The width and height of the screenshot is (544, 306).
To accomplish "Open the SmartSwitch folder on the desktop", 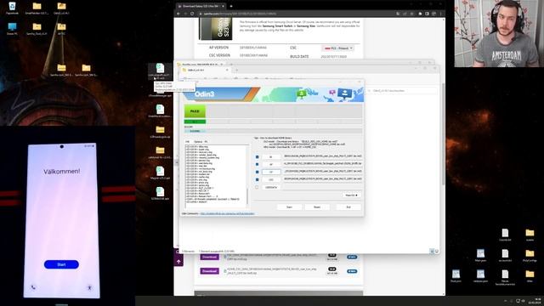I will click(x=37, y=7).
